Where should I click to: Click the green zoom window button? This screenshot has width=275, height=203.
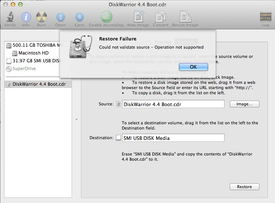click(x=20, y=4)
